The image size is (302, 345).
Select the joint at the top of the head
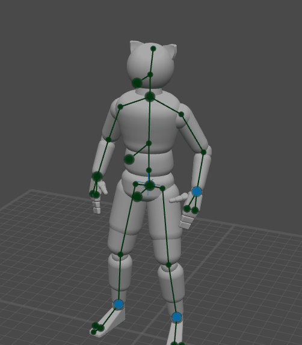(153, 49)
